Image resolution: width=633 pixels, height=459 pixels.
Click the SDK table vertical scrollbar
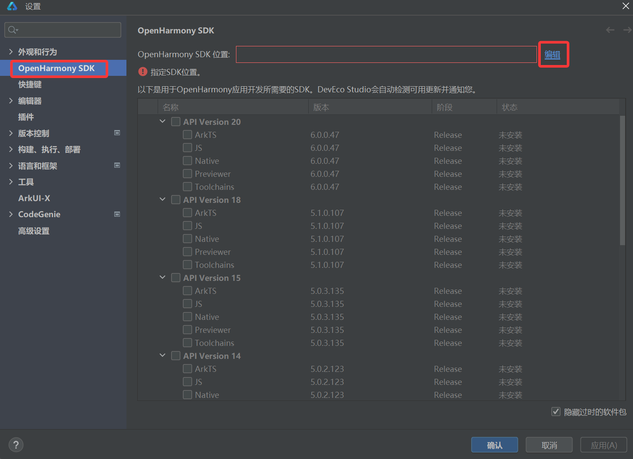click(622, 180)
